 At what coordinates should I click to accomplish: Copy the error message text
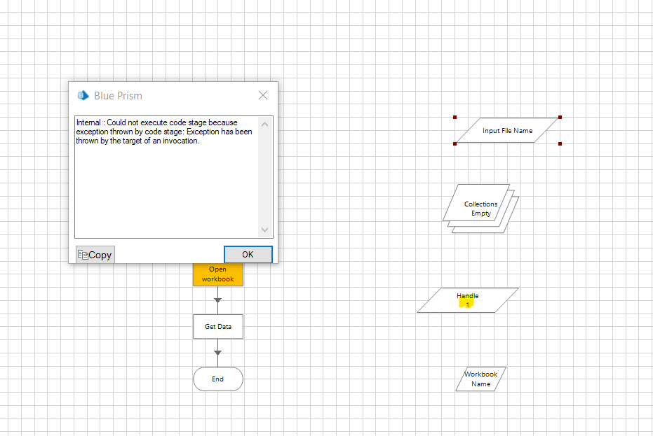coord(95,255)
